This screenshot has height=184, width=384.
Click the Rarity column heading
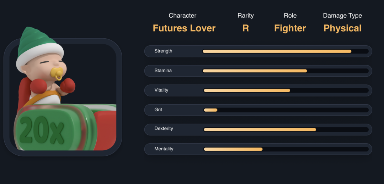click(245, 16)
